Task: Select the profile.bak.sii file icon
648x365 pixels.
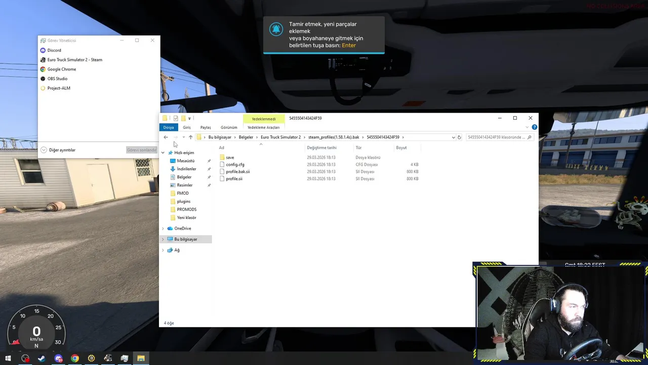Action: tap(222, 171)
